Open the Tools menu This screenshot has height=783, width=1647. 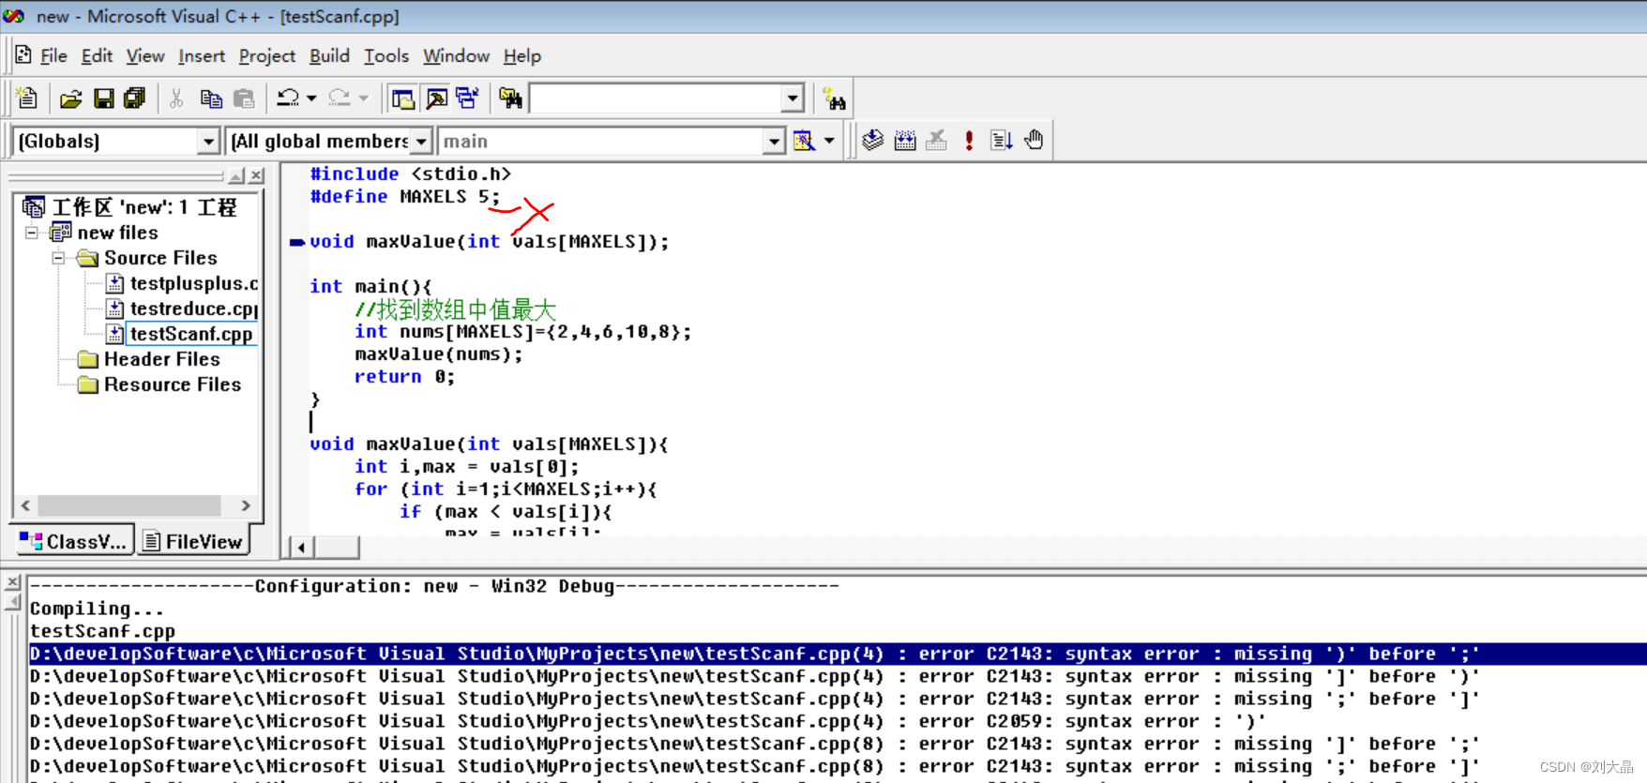[386, 56]
